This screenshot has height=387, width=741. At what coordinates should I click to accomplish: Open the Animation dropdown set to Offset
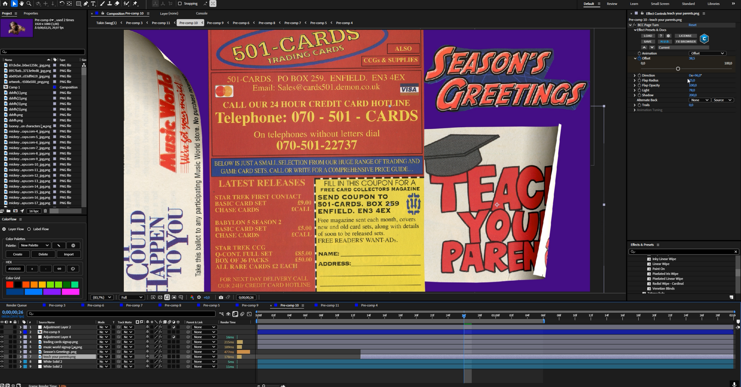(707, 53)
